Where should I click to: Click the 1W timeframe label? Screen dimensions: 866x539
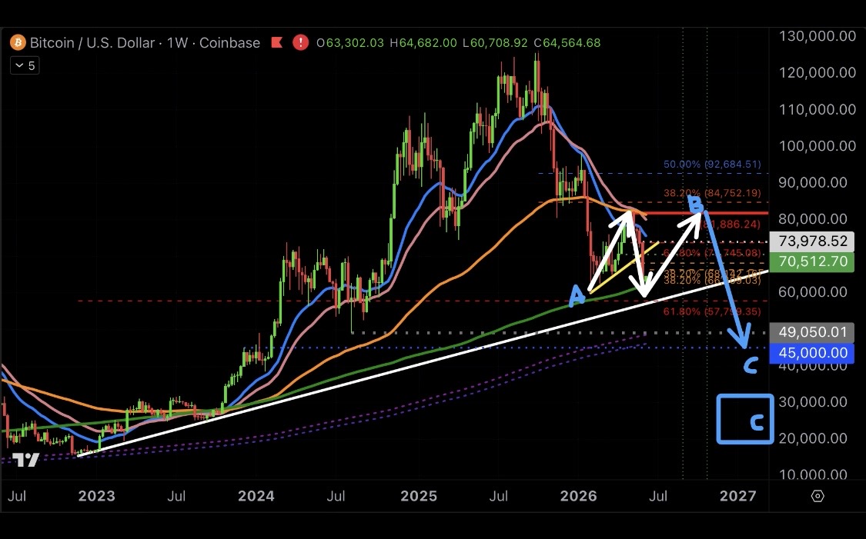(x=177, y=43)
